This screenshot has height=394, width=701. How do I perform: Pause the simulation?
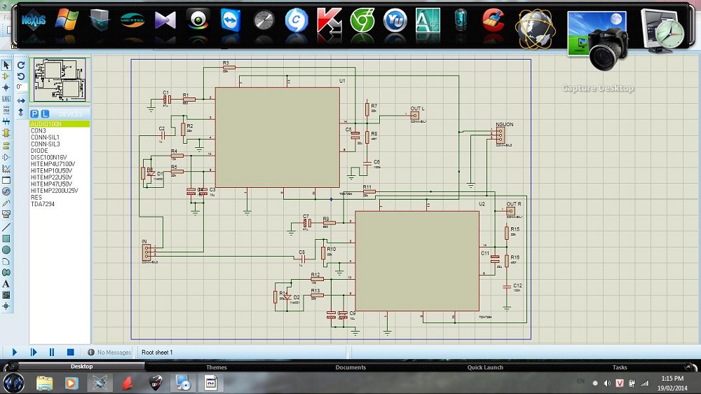pyautogui.click(x=52, y=352)
